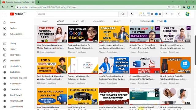Click the Your videos play icon
Viewport: 196px width, 110px height.
pyautogui.click(x=5, y=55)
